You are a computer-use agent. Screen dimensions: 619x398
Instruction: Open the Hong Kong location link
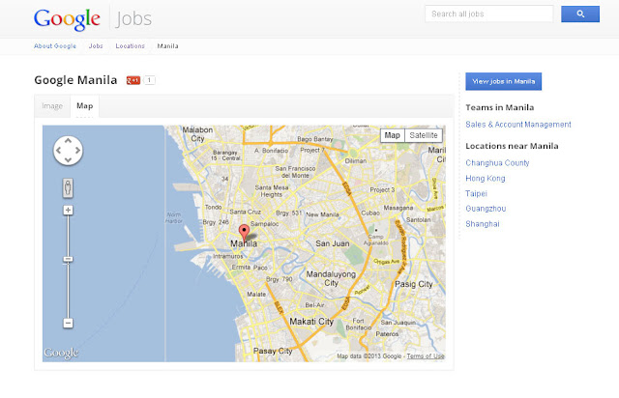tap(486, 178)
